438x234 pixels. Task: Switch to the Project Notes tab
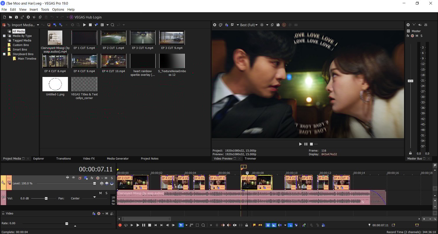[150, 159]
